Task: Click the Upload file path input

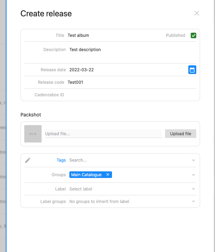Action: (103, 133)
